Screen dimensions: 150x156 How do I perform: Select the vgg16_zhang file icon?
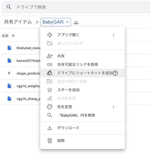click(x=9, y=98)
